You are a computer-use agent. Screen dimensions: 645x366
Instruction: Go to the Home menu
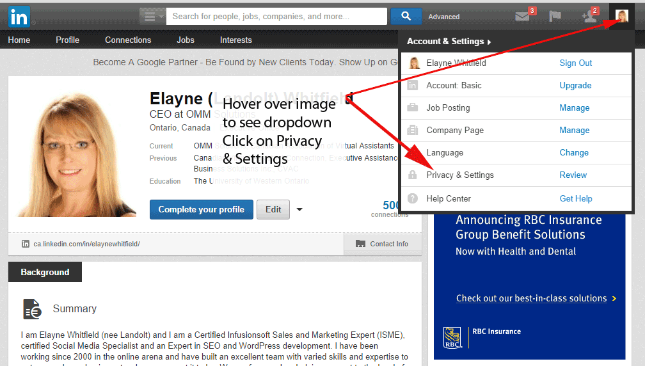pyautogui.click(x=19, y=40)
